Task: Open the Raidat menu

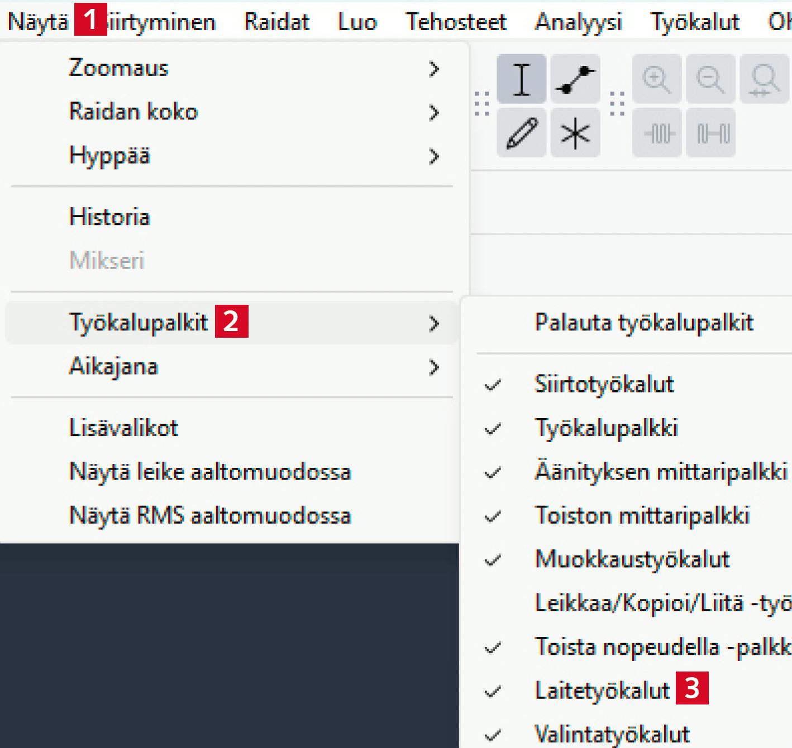Action: (276, 22)
